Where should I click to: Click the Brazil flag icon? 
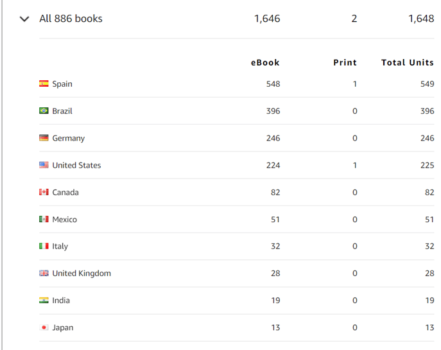[44, 110]
